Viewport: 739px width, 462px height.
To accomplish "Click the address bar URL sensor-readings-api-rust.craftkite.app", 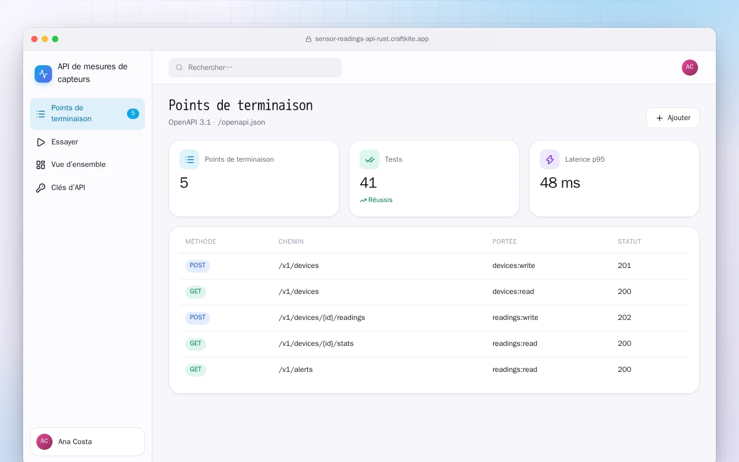I will [372, 39].
